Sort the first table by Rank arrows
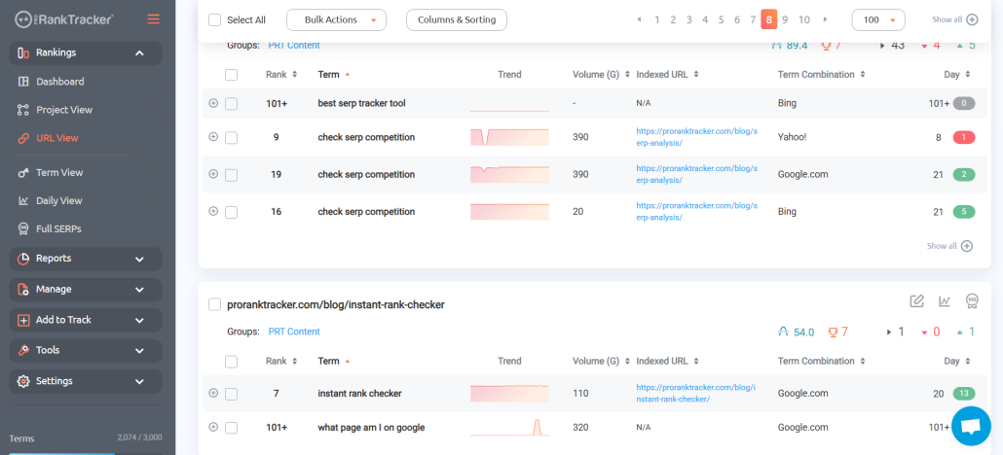This screenshot has height=455, width=1003. 294,75
